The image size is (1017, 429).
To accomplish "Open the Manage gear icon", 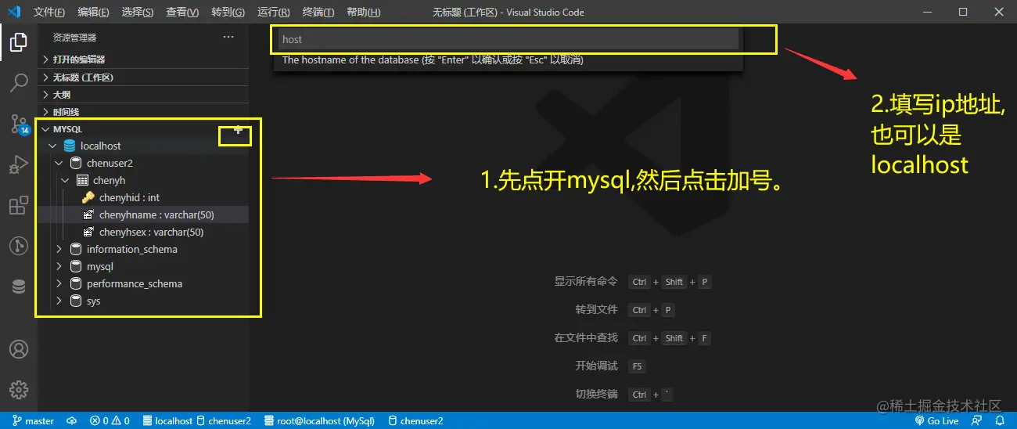I will click(x=19, y=389).
